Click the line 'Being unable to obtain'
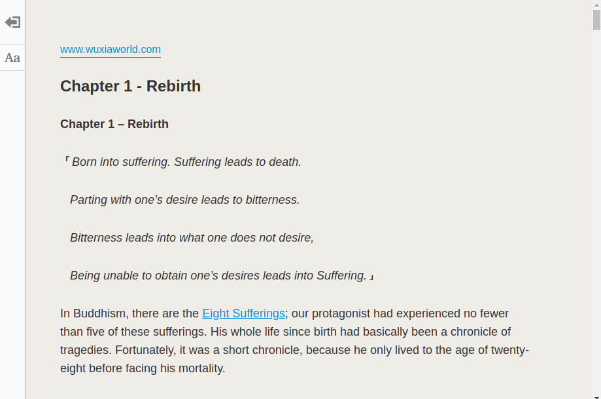Image resolution: width=601 pixels, height=399 pixels. point(222,276)
